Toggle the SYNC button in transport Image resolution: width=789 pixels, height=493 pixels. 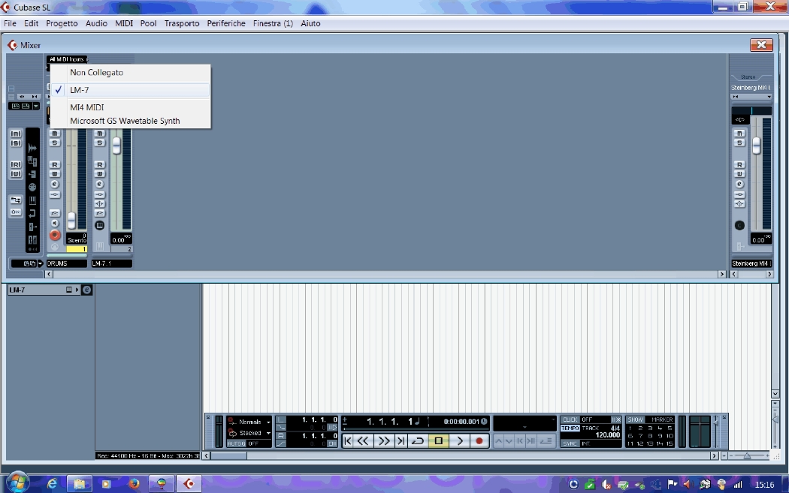[570, 443]
